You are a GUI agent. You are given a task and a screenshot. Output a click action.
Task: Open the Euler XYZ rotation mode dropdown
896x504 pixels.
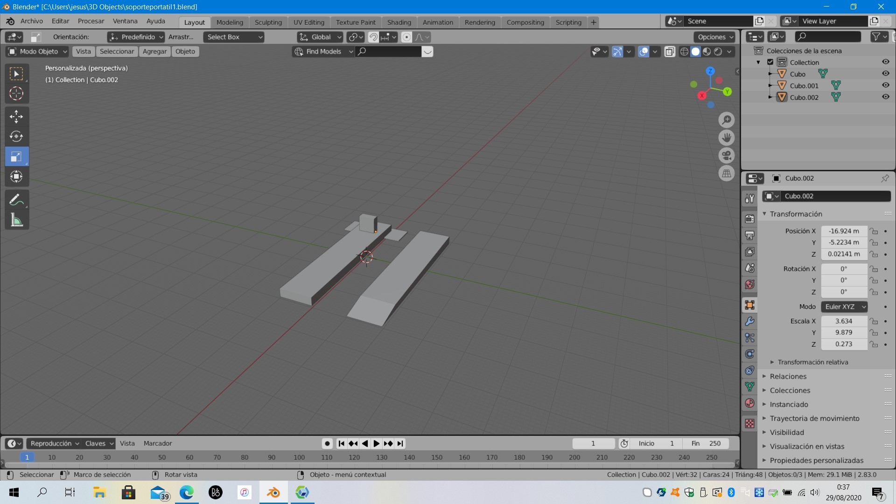tap(845, 307)
